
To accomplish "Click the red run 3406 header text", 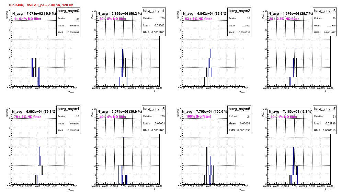I will (41, 5).
